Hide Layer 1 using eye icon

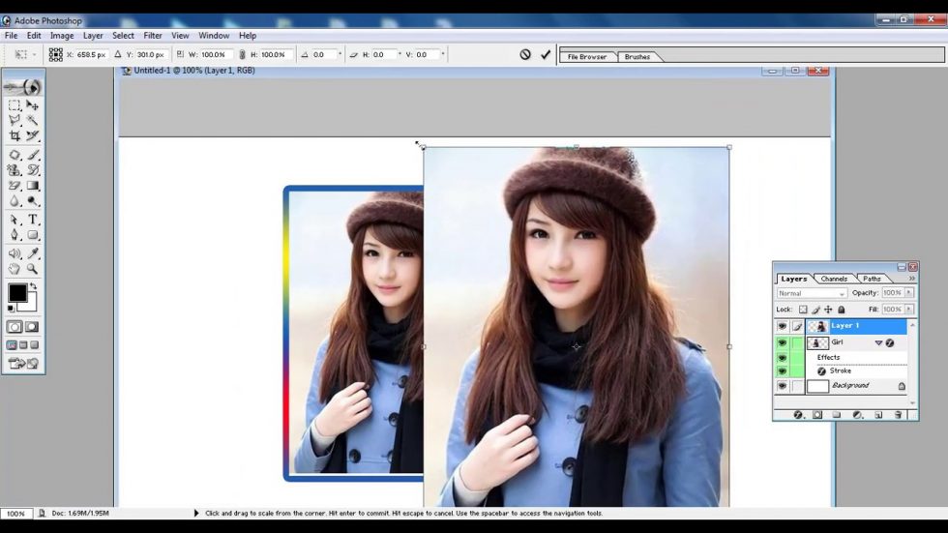(x=782, y=326)
